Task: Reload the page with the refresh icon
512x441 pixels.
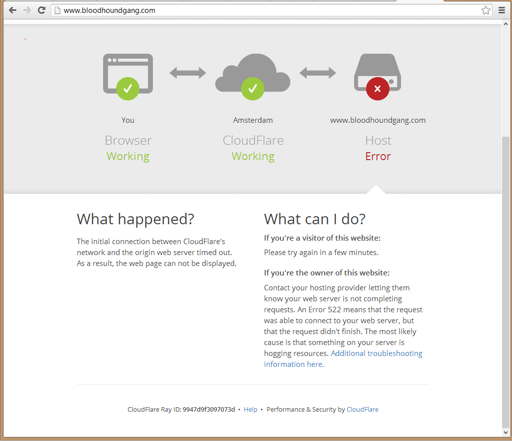Action: 41,10
